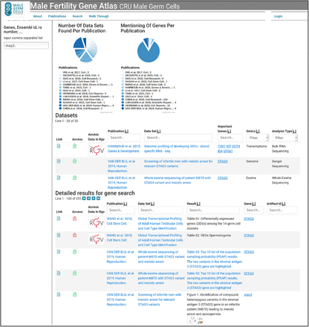The width and height of the screenshot is (309, 327).
Task: Focus Gene search box in detailed results
Action: [x=254, y=210]
